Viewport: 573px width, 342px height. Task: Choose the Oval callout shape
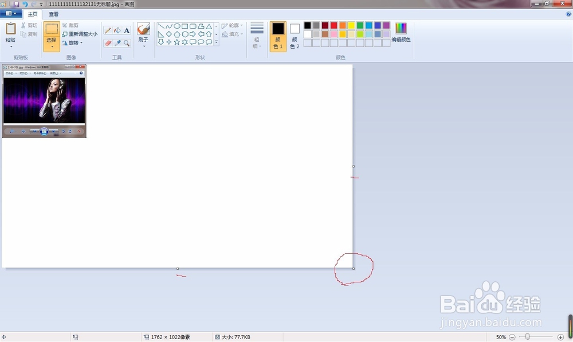tap(201, 42)
